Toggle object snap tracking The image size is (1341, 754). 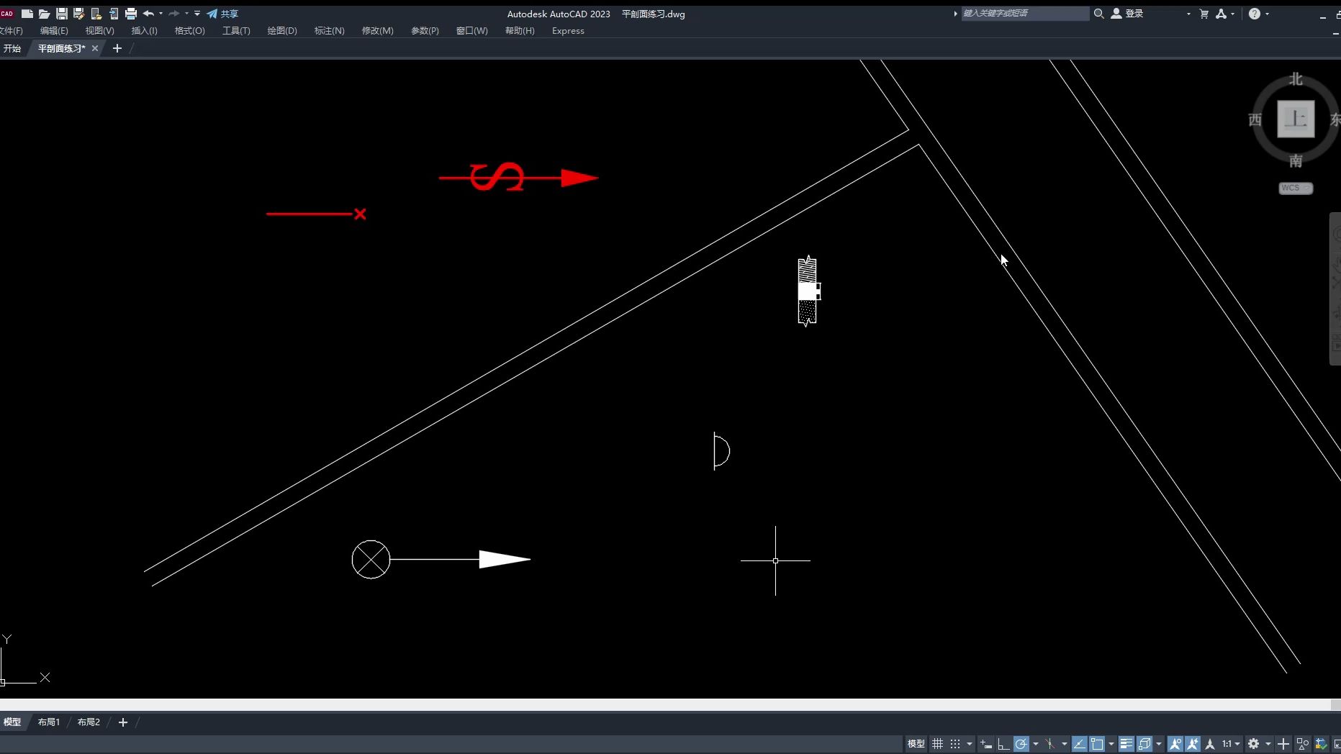(1080, 744)
